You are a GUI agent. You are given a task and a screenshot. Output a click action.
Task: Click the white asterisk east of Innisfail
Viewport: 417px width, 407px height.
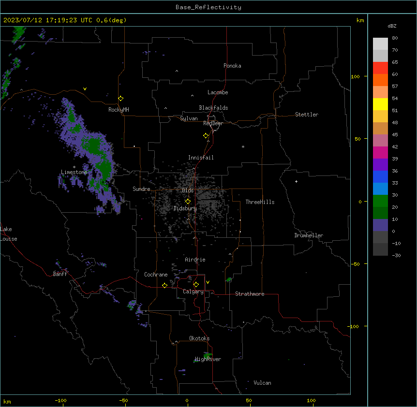click(x=243, y=146)
